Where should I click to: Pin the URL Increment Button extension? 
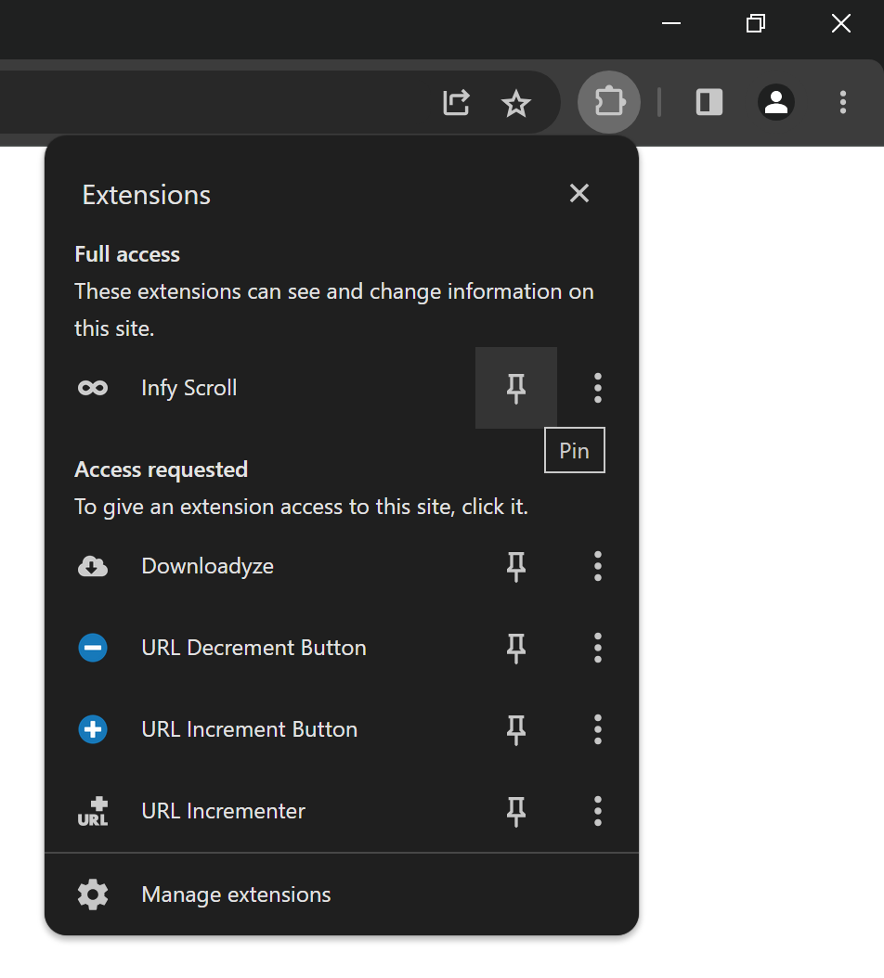click(515, 729)
